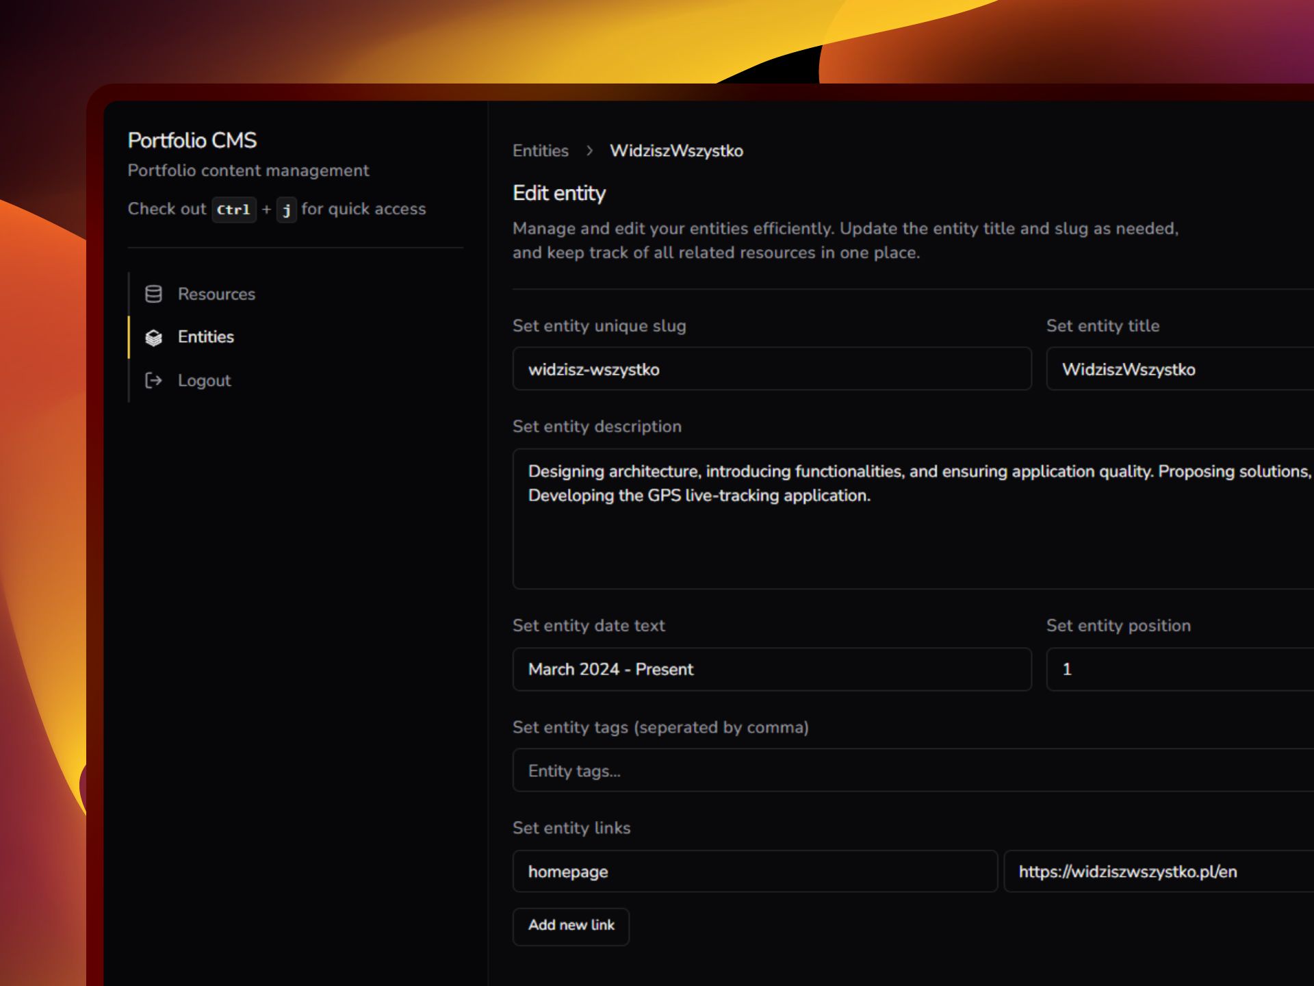Go to Entities breadcrumb link
Screen dimensions: 1314x986
pos(540,151)
